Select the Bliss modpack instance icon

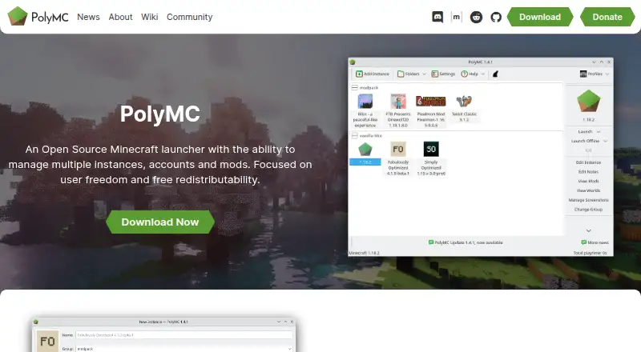(x=365, y=102)
